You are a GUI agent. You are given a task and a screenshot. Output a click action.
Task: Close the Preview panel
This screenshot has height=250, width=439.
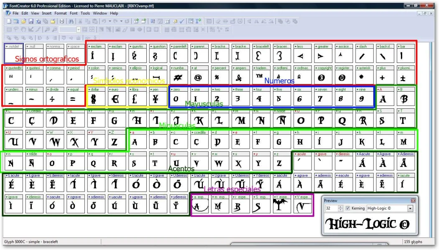413,200
